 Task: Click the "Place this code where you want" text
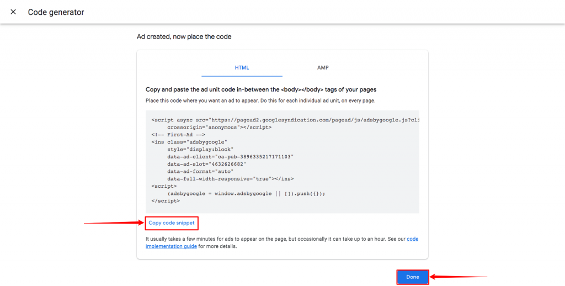[260, 100]
